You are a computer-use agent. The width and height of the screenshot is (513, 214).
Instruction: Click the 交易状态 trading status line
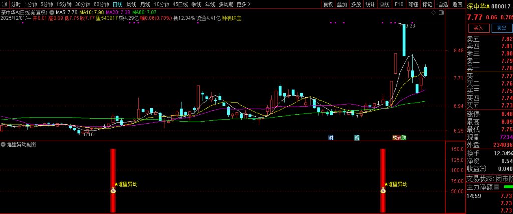[489, 178]
